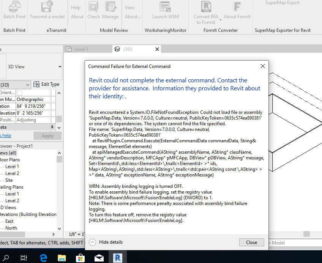Expand Convert RFA to FormIt dropdown arrow
Viewport: 322px width, 263px height.
(220, 20)
